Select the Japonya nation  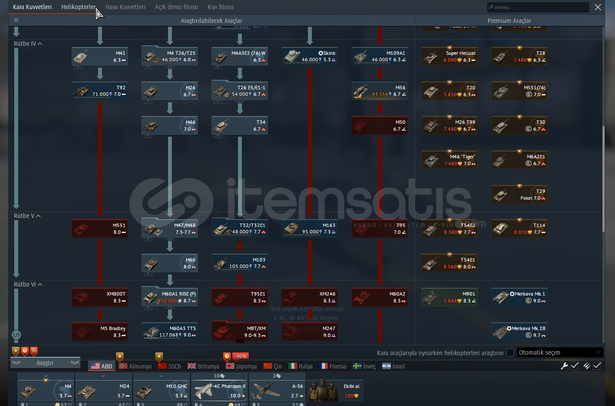click(241, 366)
